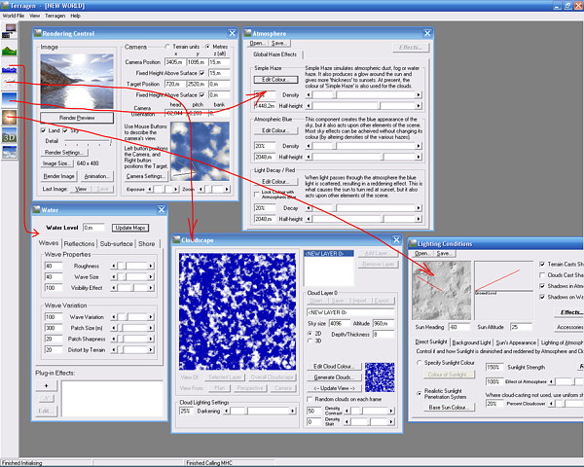Image resolution: width=584 pixels, height=467 pixels.
Task: Click the bottom landscape picture sidebar icon
Action: pos(10,152)
